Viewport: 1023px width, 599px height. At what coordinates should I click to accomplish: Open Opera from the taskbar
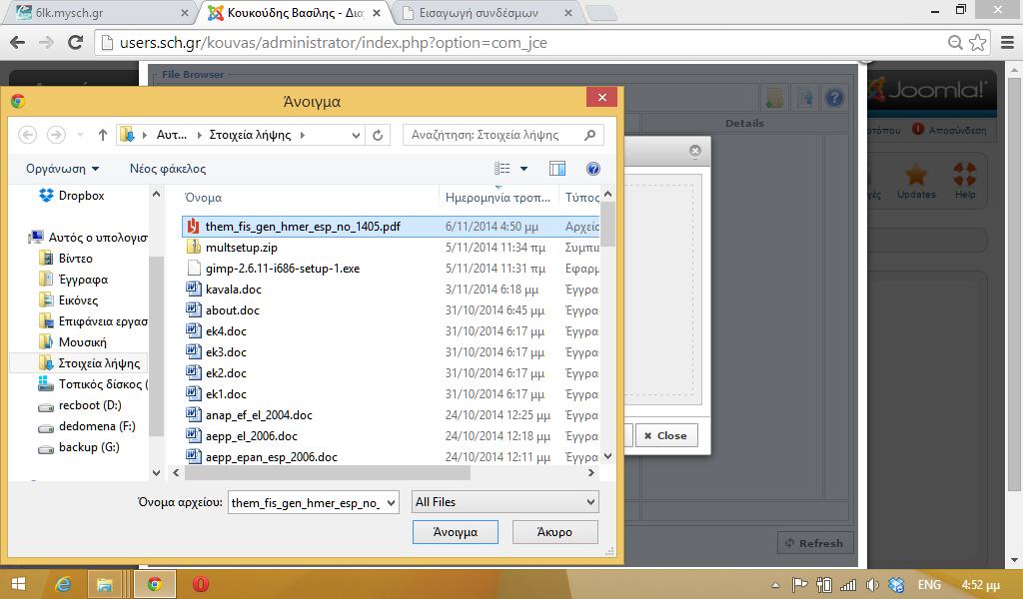[x=200, y=584]
